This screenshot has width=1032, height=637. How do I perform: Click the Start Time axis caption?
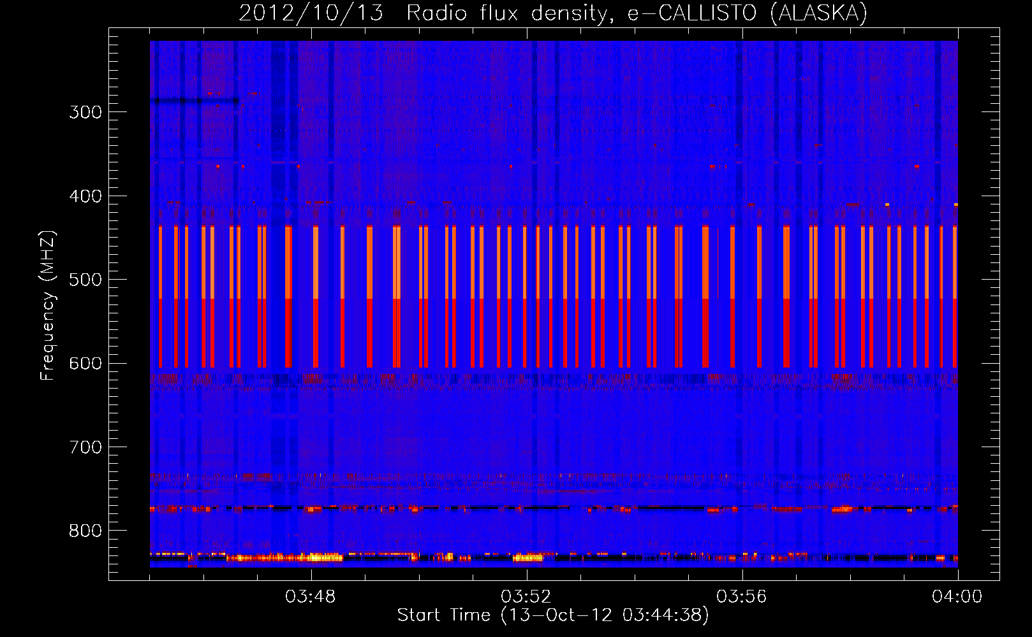tap(553, 615)
